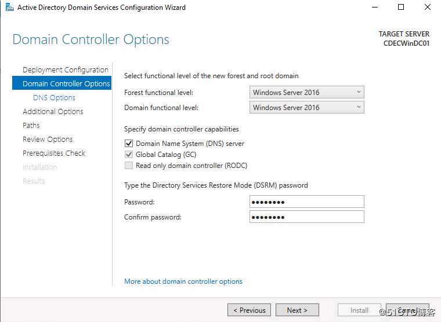Minimize the wizard window
441x322 pixels.
point(375,8)
